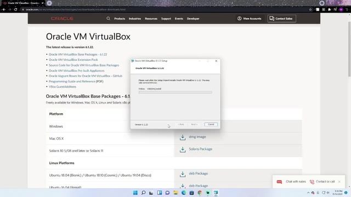
Task: Open Oracle Vagrant Boxes GitHub link
Action: tap(86, 76)
